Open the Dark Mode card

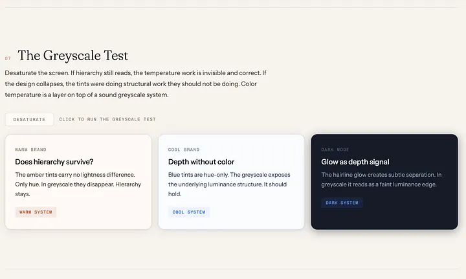(x=384, y=182)
